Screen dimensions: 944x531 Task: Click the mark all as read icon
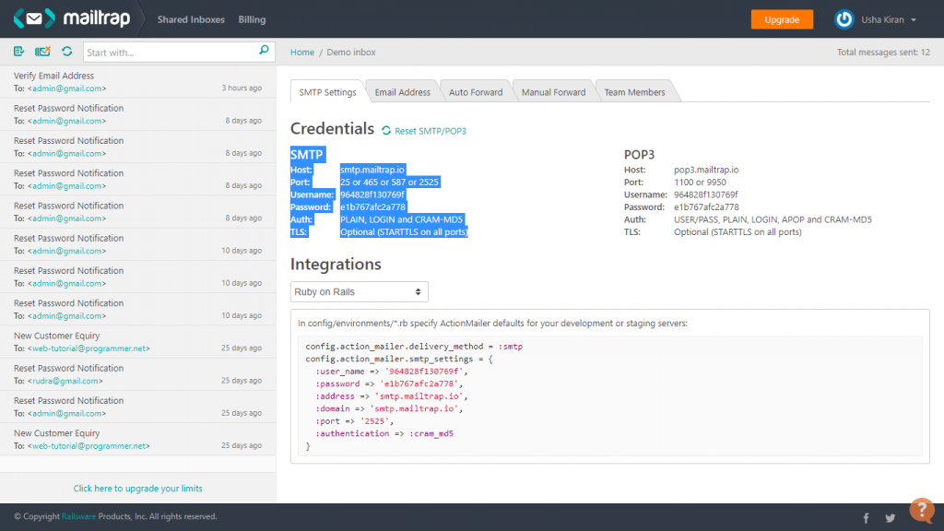click(x=19, y=52)
